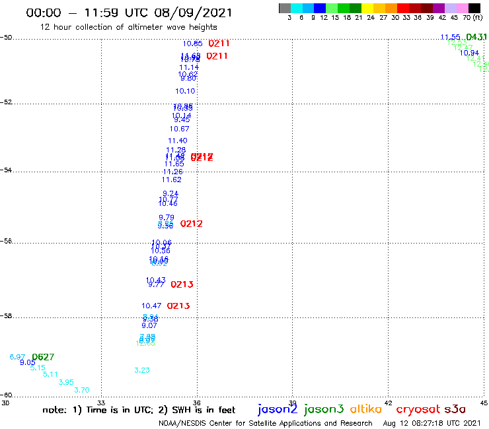Click the green '0627' time label
489x429 pixels.
43,357
